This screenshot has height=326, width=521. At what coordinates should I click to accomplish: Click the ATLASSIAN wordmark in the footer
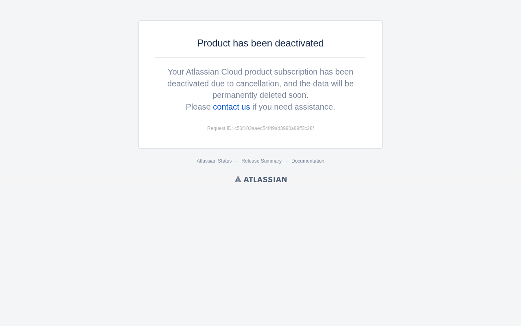[265, 179]
